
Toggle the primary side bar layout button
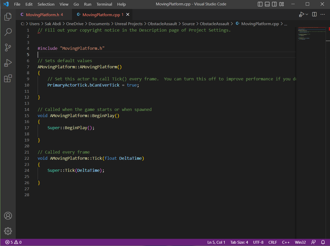point(260,4)
